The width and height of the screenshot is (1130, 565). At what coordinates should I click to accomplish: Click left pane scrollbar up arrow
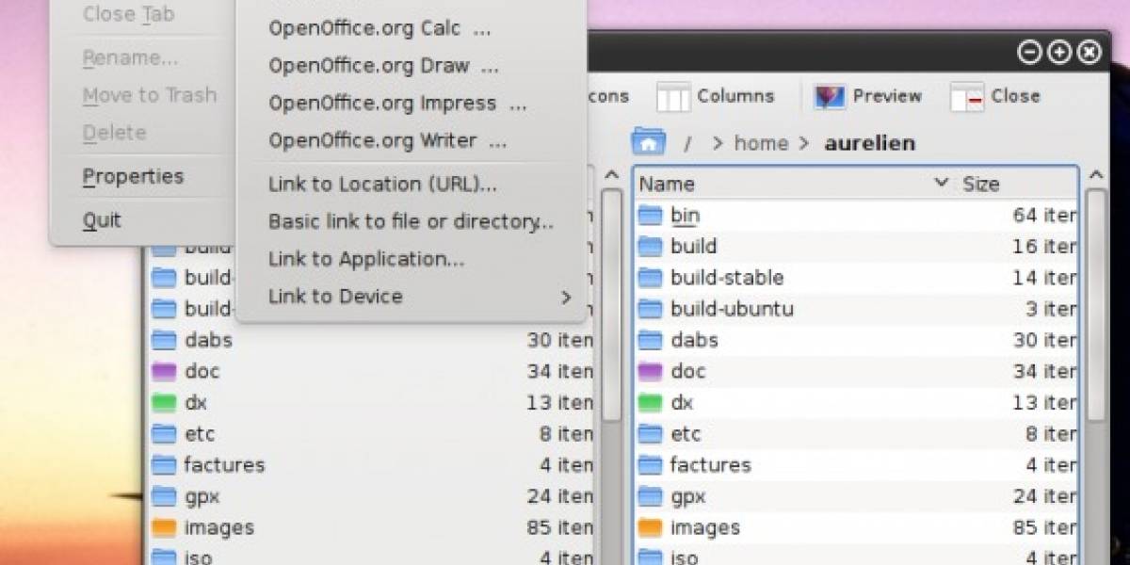pyautogui.click(x=611, y=176)
